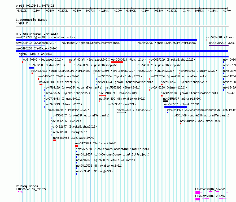Click nsv4225100 gnomAD variant label
This screenshot has width=236, height=202.
pos(190,93)
